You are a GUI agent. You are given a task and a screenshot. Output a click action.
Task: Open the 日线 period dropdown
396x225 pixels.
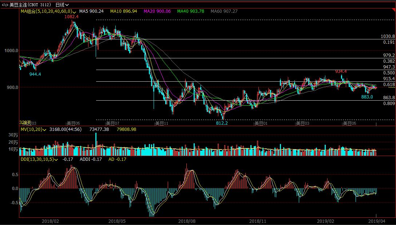click(x=62, y=5)
